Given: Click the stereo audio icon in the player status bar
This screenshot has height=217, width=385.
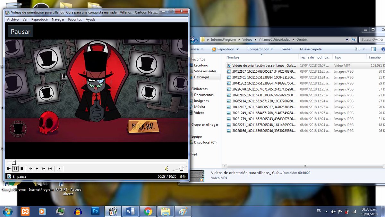Looking at the screenshot, I should click(183, 176).
